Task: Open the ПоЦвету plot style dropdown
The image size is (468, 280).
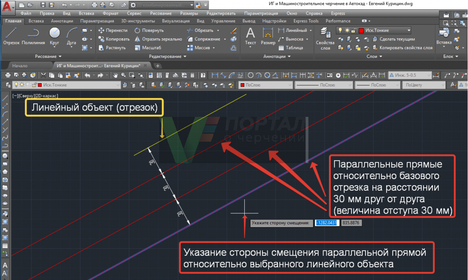Action: [x=424, y=85]
